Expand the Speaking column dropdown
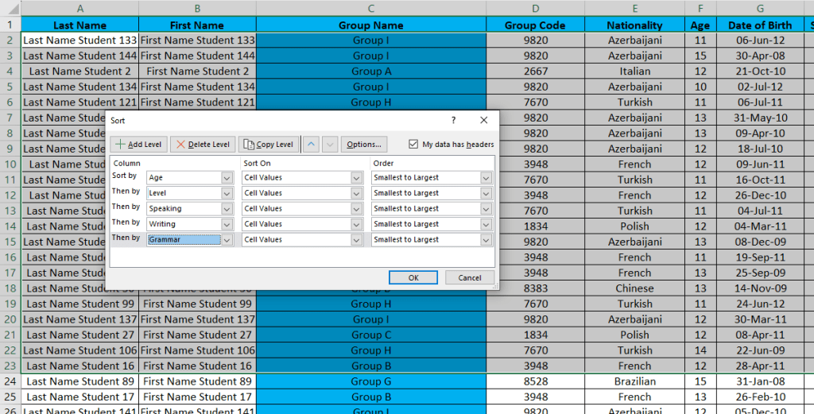 point(227,209)
